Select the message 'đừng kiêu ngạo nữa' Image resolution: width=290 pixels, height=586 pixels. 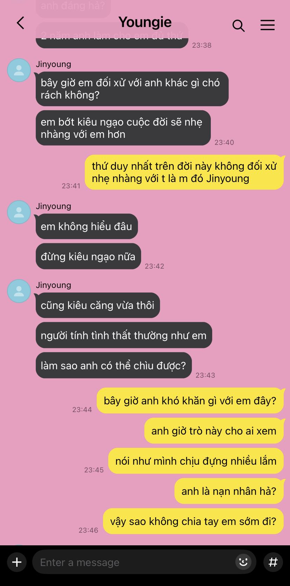click(88, 256)
